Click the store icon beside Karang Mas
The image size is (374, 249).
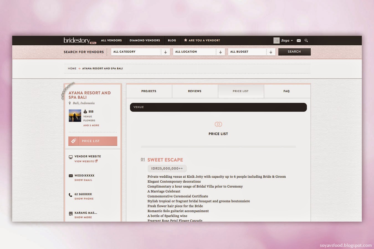71,213
